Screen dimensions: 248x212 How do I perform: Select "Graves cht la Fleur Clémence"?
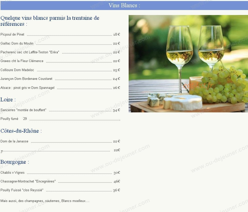pos(22,61)
